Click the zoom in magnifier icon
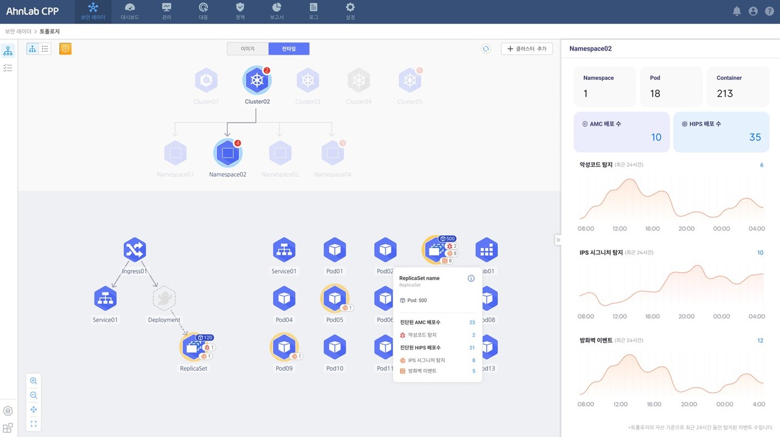 34,381
